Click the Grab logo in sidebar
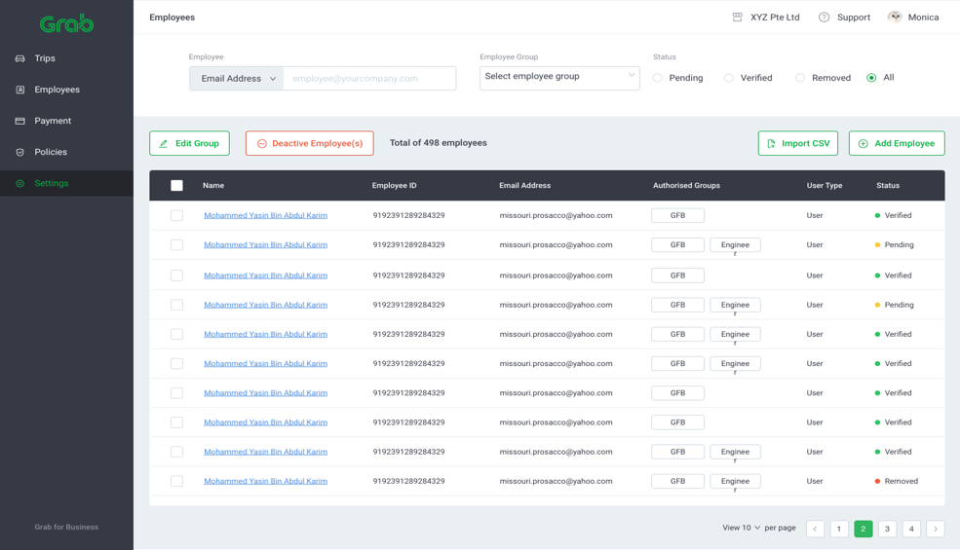The image size is (960, 550). (x=66, y=23)
